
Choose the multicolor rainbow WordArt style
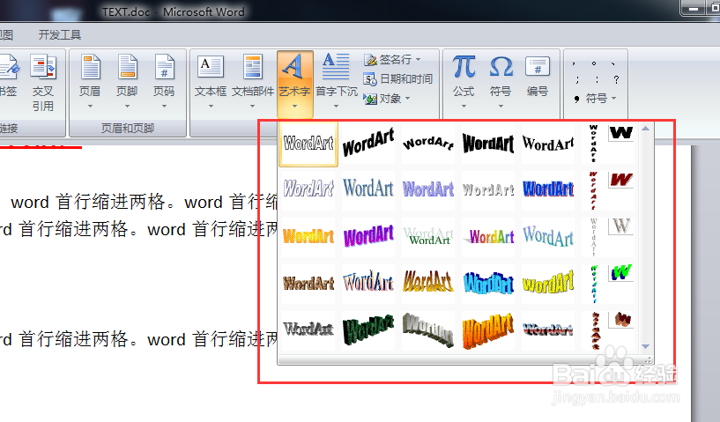pyautogui.click(x=488, y=236)
